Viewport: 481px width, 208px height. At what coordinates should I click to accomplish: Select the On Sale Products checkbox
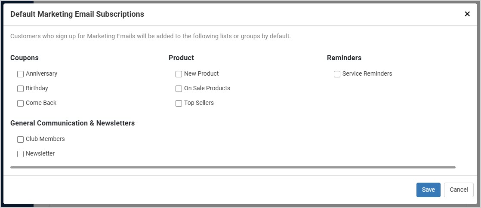[x=179, y=89]
